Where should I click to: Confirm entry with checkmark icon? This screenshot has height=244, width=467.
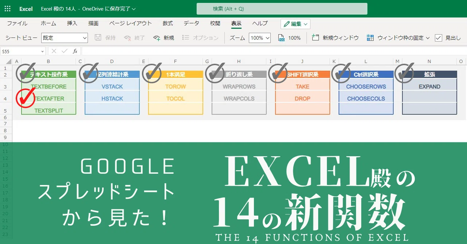point(64,51)
